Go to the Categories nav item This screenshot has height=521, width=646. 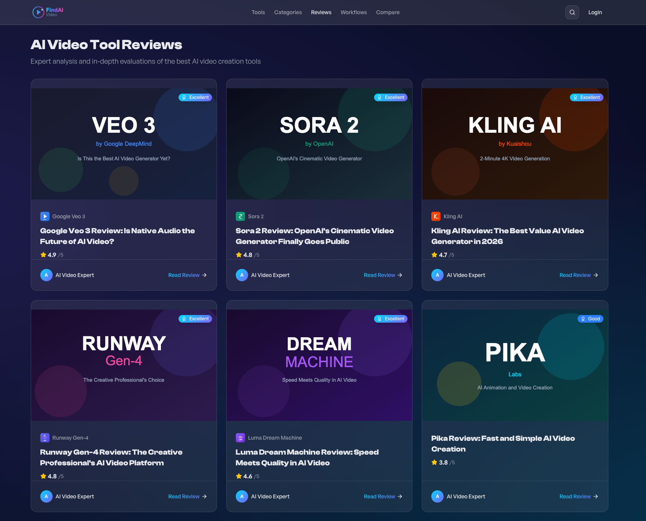(x=288, y=12)
